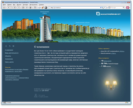Open the browser home page button
Viewport: 133px width, 108px height.
coord(23,7)
